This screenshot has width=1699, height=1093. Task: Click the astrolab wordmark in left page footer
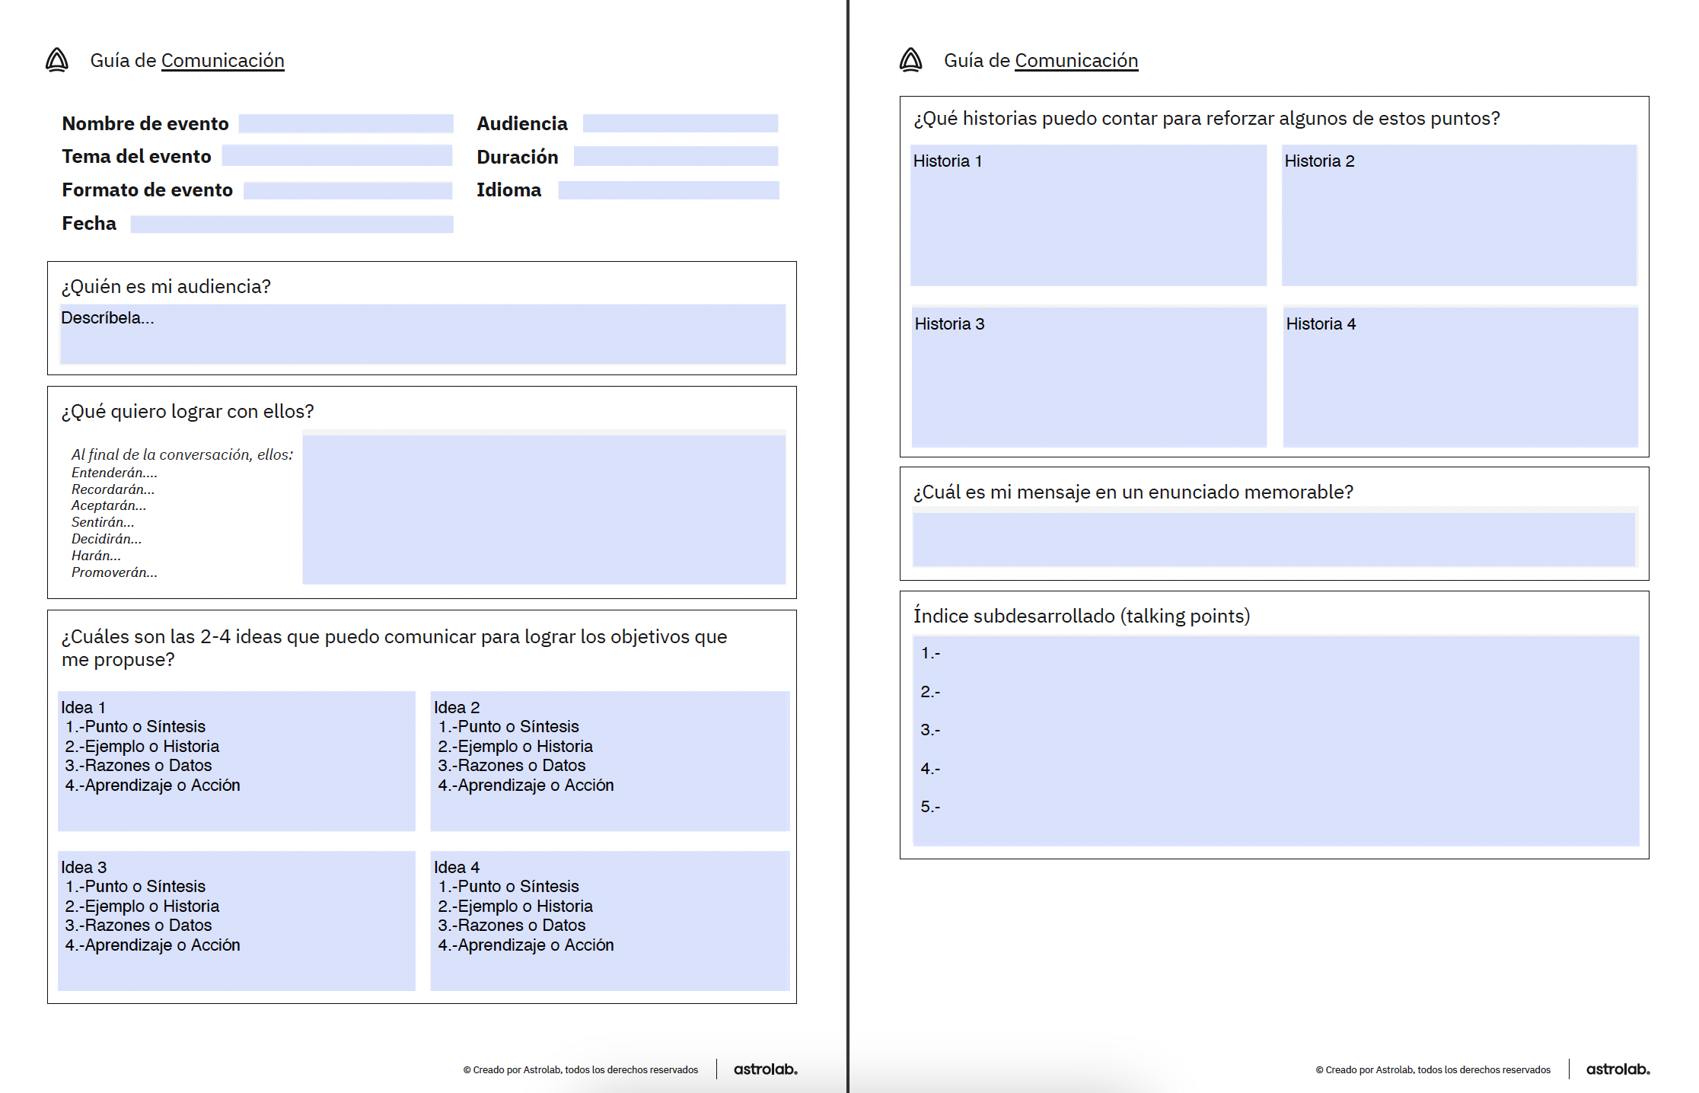pyautogui.click(x=765, y=1069)
